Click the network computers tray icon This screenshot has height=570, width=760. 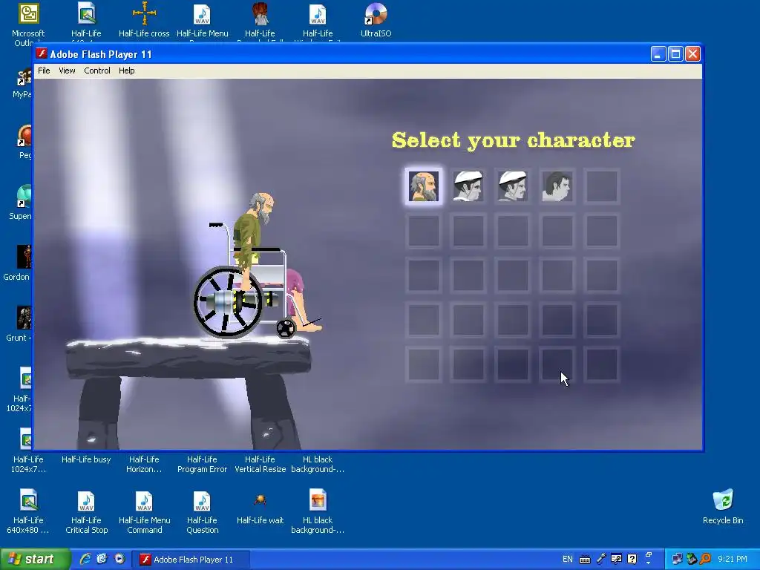pyautogui.click(x=677, y=560)
